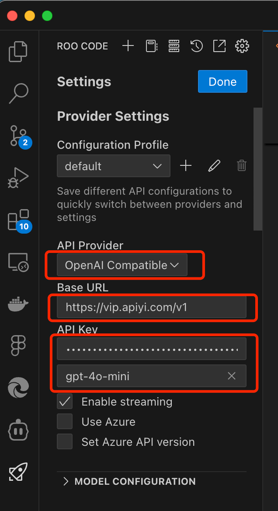Open the Configuration Profile default dropdown
This screenshot has width=278, height=511.
tap(114, 166)
